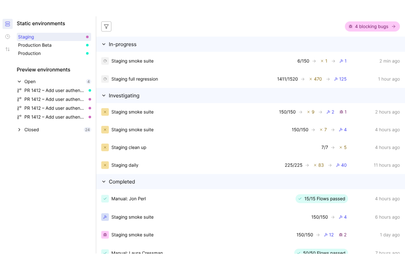This screenshot has width=405, height=270.
Task: Click the status dot beside Production Beta
Action: [87, 45]
